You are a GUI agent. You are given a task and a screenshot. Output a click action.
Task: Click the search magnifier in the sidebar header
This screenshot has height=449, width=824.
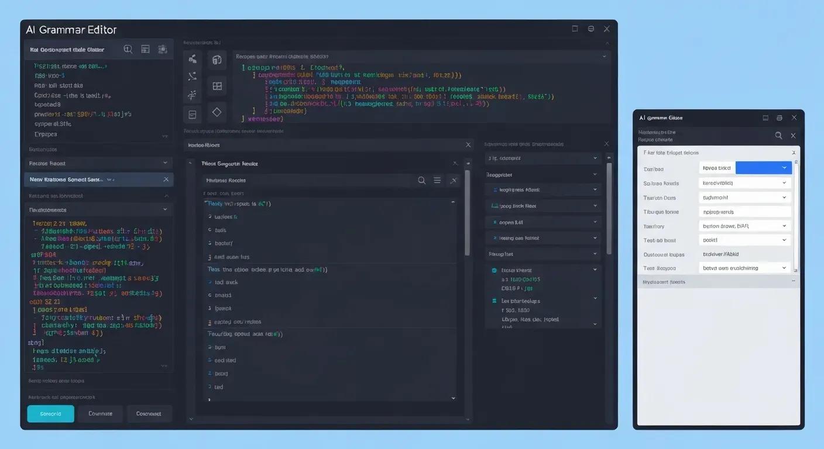tap(128, 49)
